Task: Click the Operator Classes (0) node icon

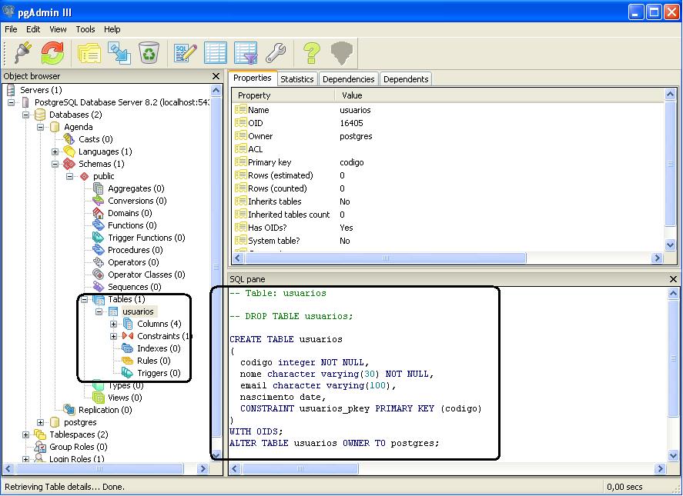Action: pyautogui.click(x=98, y=275)
